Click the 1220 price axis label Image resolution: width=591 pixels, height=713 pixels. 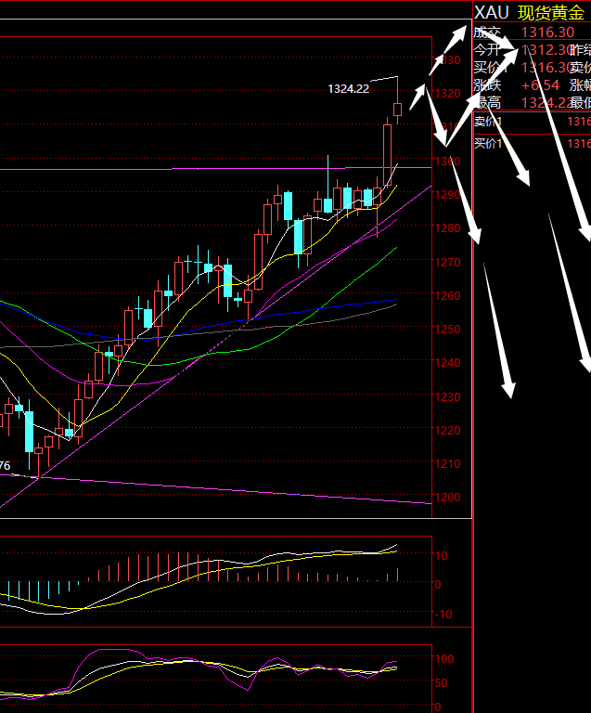448,430
